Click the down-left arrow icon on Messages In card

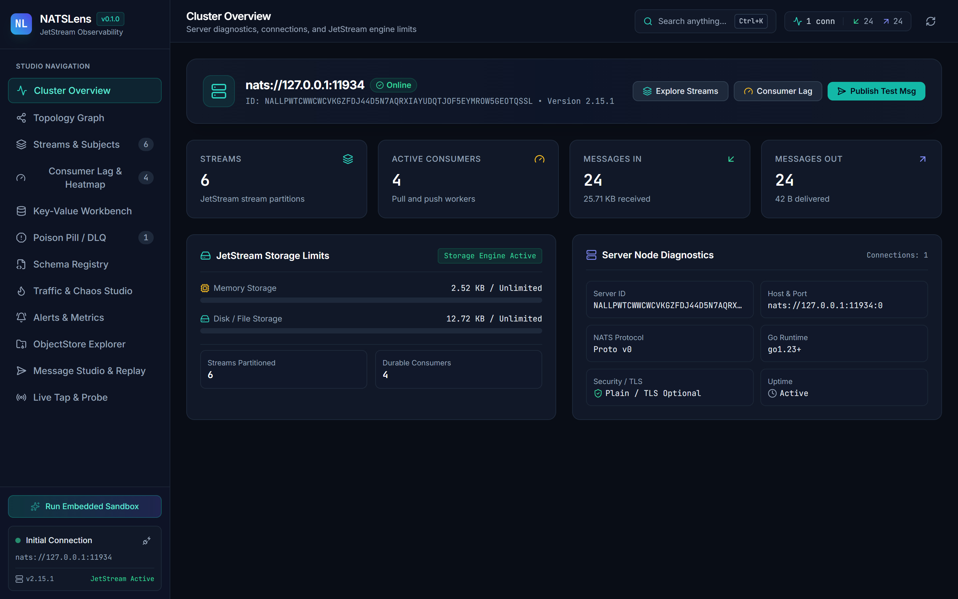point(731,159)
